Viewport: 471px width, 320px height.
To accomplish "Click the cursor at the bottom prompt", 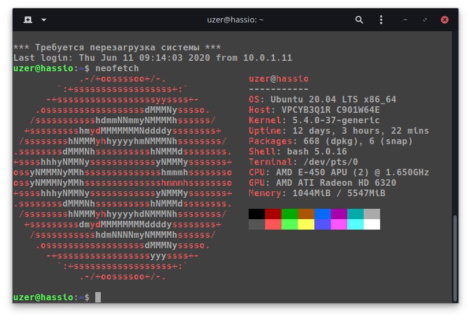I will [x=98, y=297].
